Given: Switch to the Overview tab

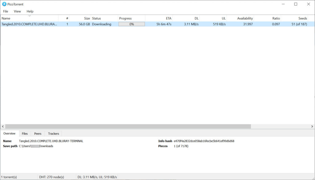Looking at the screenshot, I should (10, 133).
